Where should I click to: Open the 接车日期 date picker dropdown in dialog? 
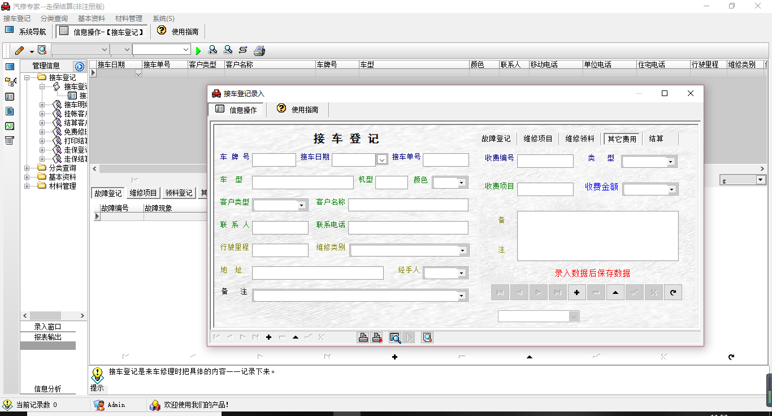(382, 160)
